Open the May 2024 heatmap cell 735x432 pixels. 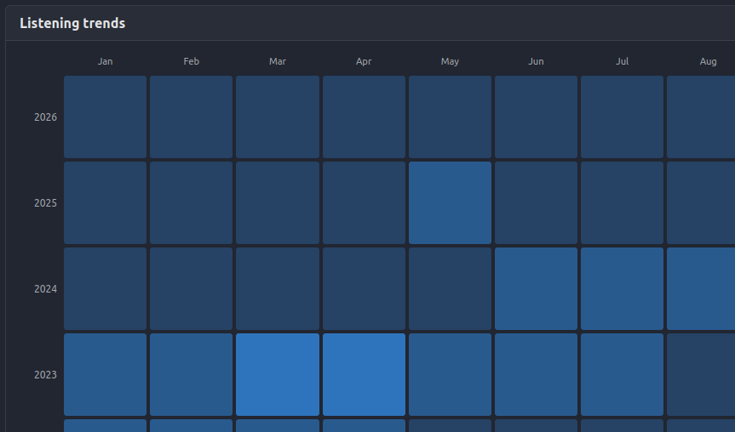(450, 289)
